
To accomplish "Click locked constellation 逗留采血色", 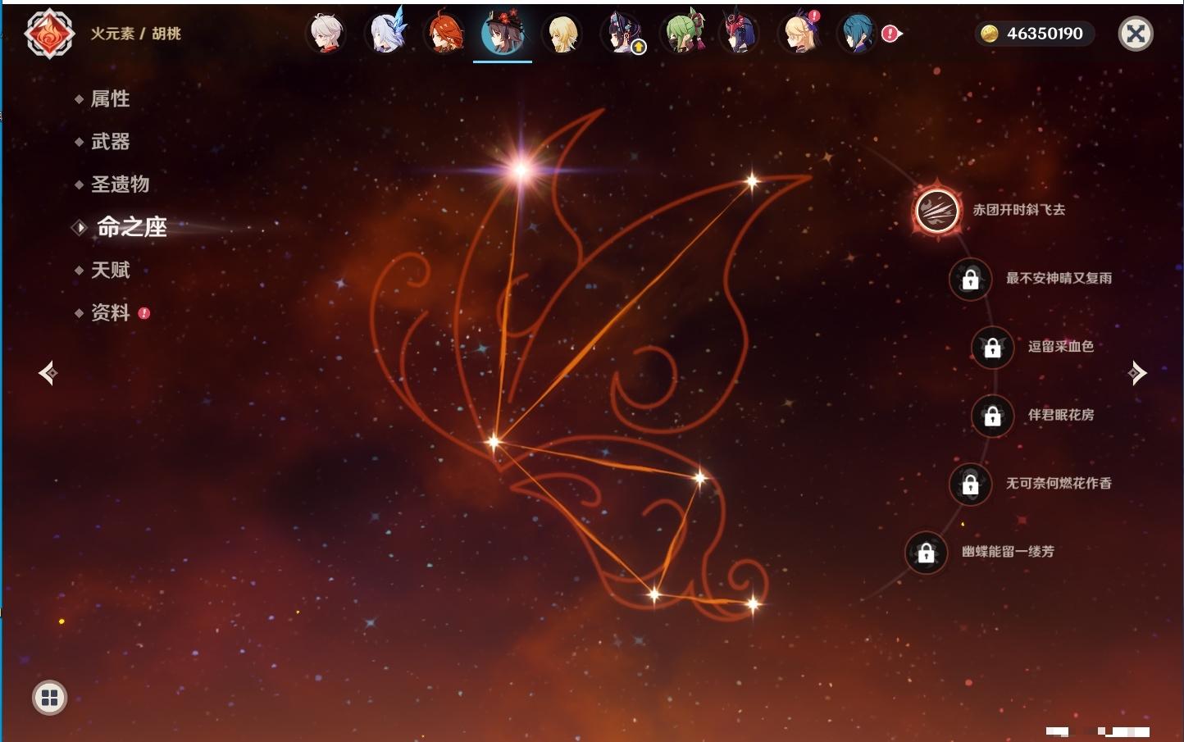I will (992, 347).
